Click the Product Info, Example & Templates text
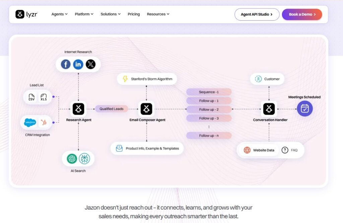 [152, 148]
